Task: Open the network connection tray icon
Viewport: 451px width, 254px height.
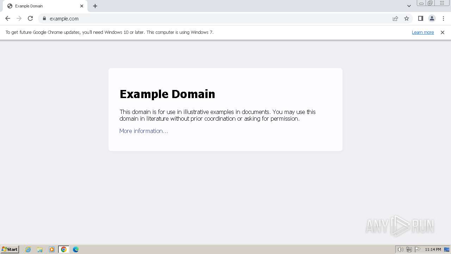Action: pyautogui.click(x=409, y=249)
